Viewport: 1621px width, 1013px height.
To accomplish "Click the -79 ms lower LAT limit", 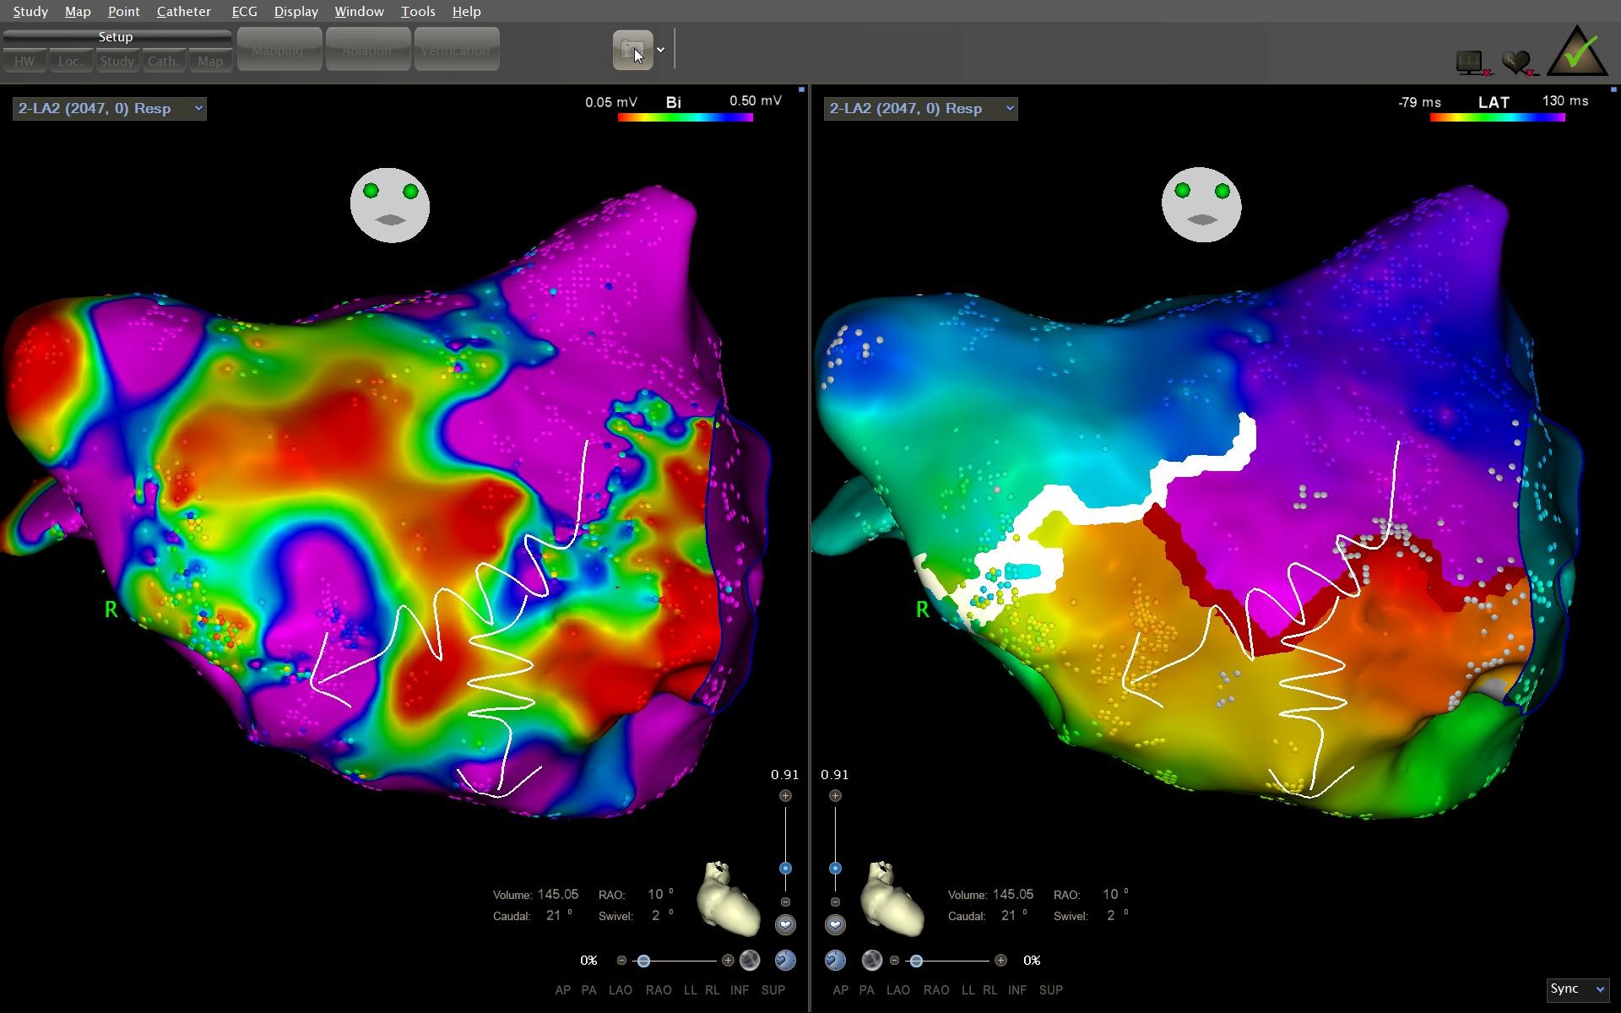I will click(1419, 102).
